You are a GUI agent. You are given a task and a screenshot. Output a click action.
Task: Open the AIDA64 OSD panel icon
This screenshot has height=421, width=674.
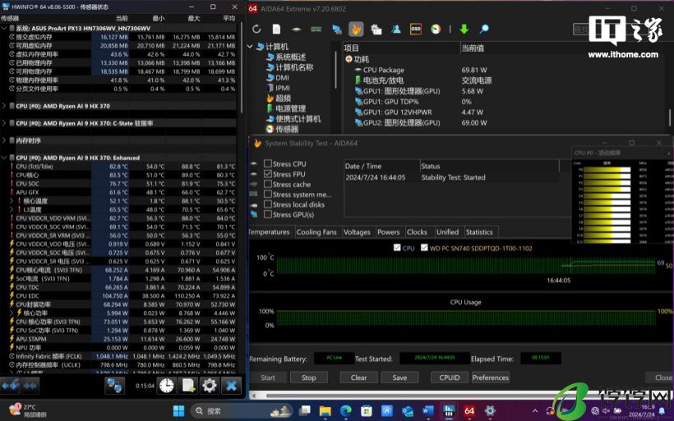pyautogui.click(x=416, y=29)
